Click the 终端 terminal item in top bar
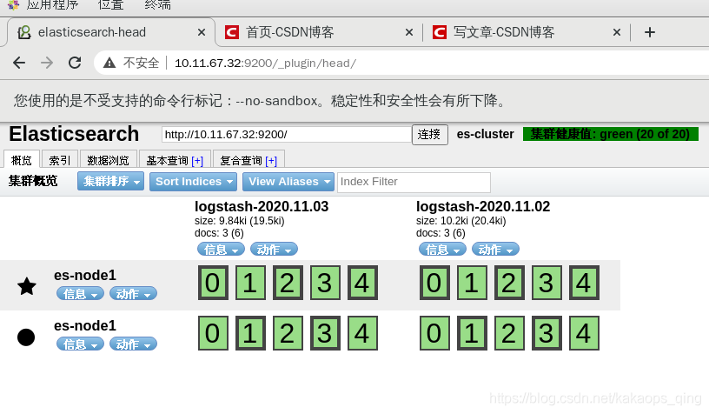The image size is (709, 414). pos(158,5)
